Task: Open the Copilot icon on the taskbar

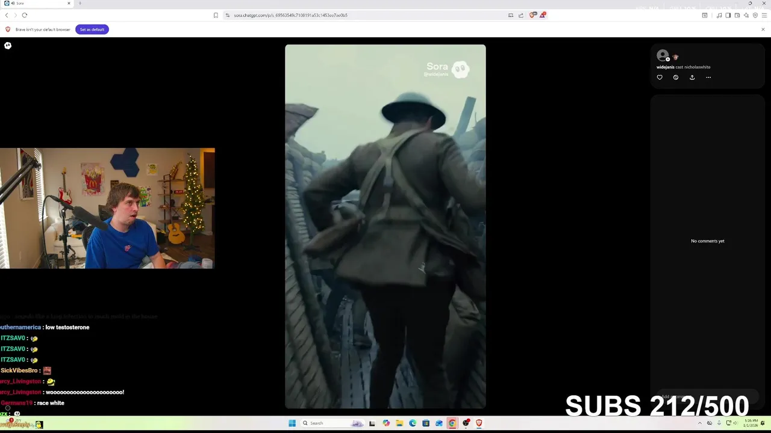Action: (x=386, y=423)
